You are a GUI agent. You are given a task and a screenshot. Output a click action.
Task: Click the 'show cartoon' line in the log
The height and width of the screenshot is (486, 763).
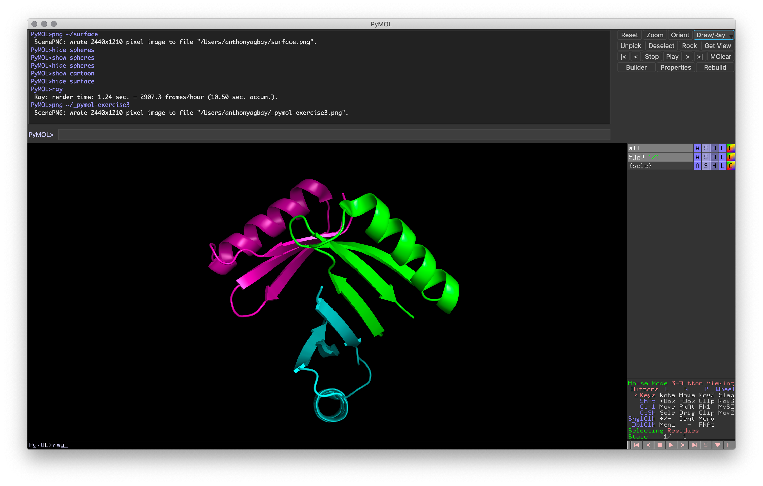pos(62,73)
